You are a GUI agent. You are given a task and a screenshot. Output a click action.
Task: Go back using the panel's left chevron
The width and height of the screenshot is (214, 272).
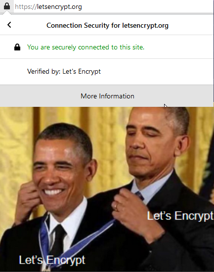tap(9, 25)
